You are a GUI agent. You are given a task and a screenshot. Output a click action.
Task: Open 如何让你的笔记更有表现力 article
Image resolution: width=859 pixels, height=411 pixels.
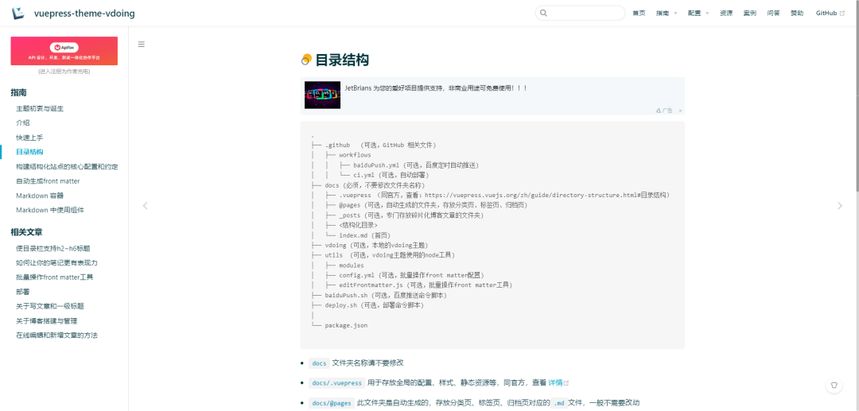(57, 262)
